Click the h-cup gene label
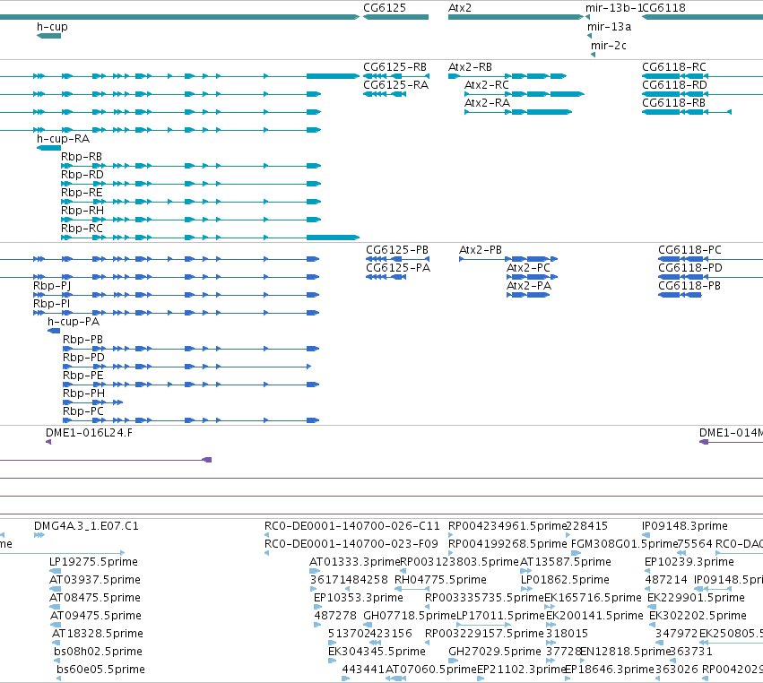The height and width of the screenshot is (683, 763). pyautogui.click(x=52, y=27)
